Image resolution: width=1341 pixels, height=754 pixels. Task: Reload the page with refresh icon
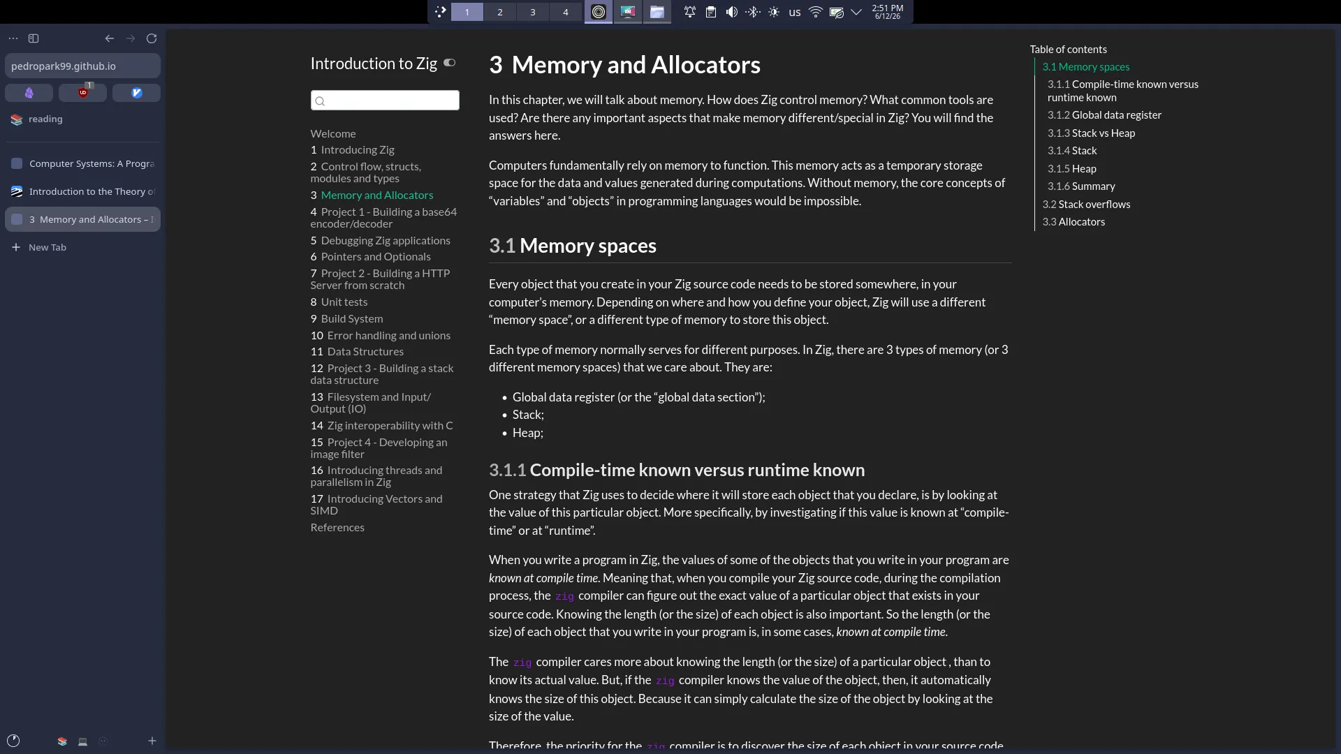[x=152, y=38]
